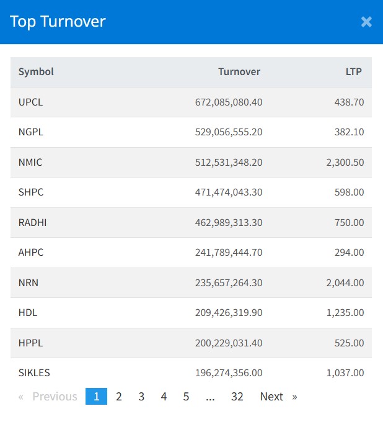Image resolution: width=383 pixels, height=424 pixels.
Task: Jump to page 4
Action: [x=164, y=396]
